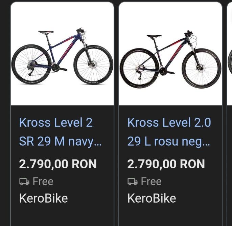
Task: Click the 2.790,00 RON price of the Level 2.0 bike
Action: coord(166,164)
